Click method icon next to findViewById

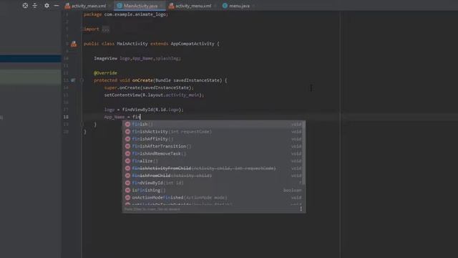point(127,183)
